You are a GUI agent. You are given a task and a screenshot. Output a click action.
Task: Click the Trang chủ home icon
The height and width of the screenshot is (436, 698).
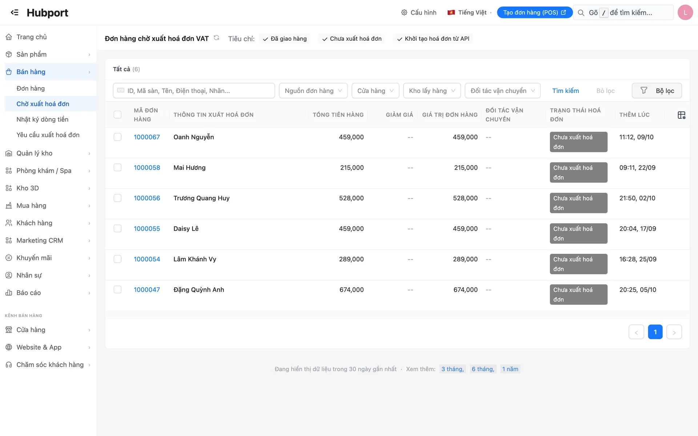pos(9,37)
